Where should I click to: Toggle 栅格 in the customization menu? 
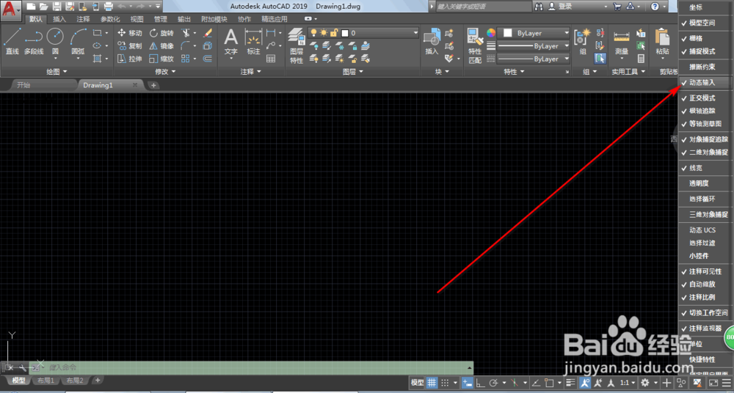(704, 38)
